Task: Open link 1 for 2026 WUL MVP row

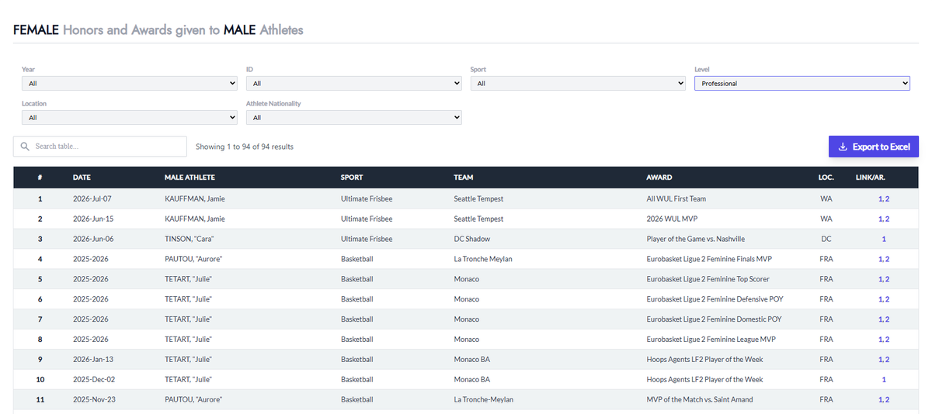Action: click(x=880, y=219)
